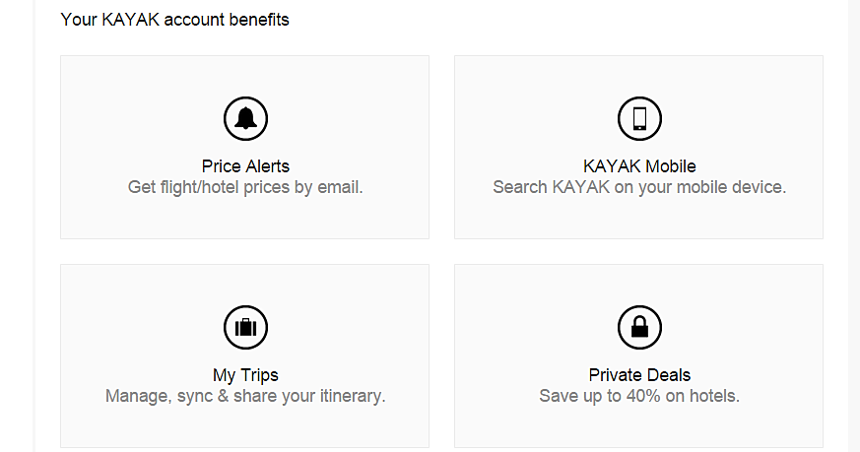Click the word 'itinerary' under My Trips
This screenshot has height=452, width=860.
[351, 396]
